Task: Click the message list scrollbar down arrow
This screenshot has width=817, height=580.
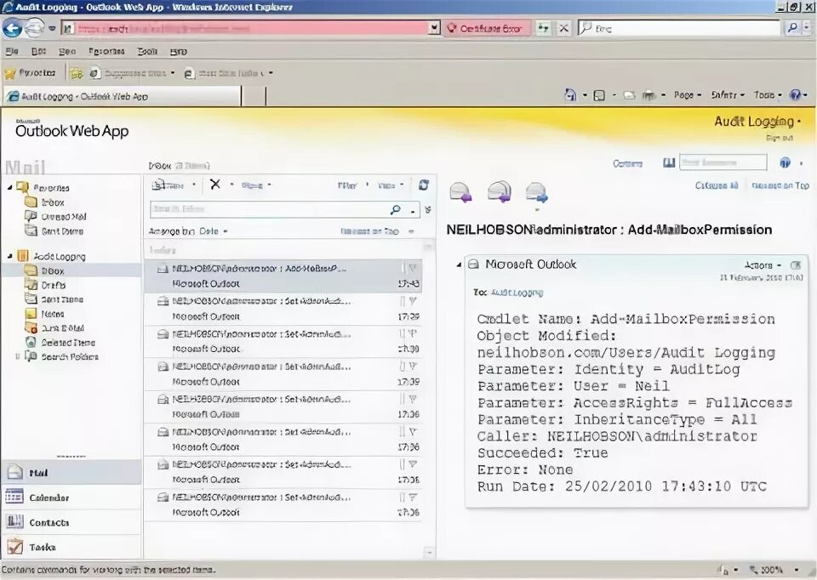Action: point(429,552)
